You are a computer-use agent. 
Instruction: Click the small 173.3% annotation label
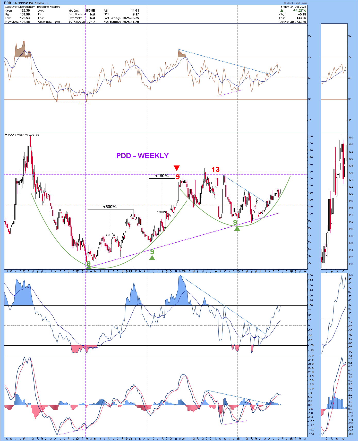click(x=161, y=212)
